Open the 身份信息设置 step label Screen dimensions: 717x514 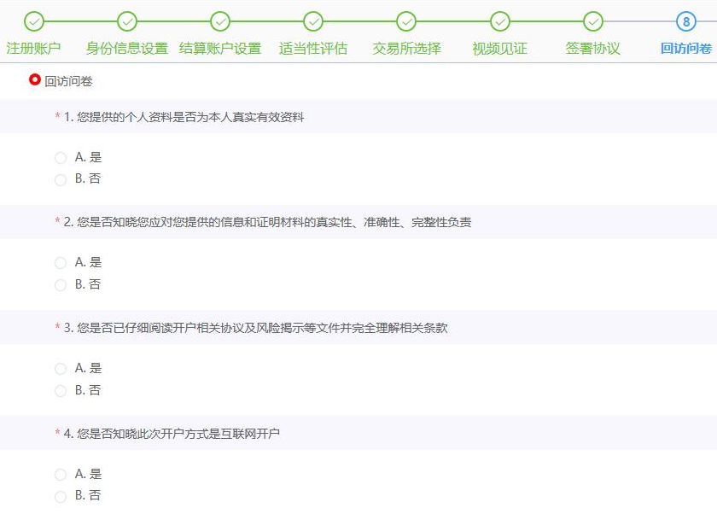(x=127, y=48)
